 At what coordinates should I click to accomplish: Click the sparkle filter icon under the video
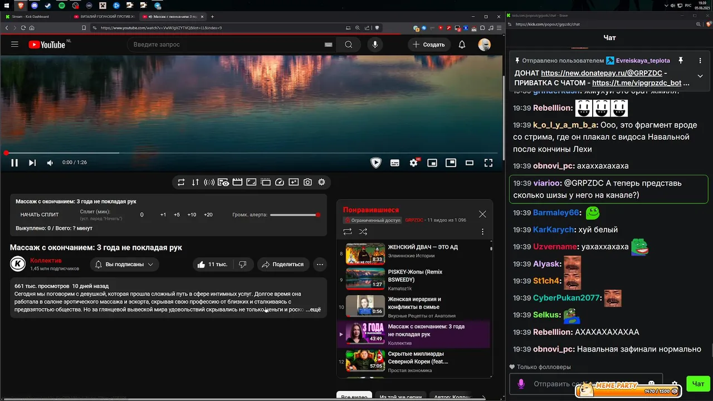(x=294, y=182)
